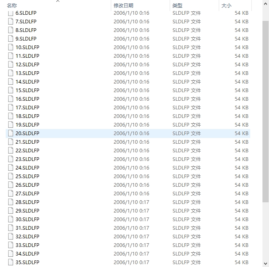Click the 54 KB size of 13.SLDLFP

pyautogui.click(x=242, y=73)
